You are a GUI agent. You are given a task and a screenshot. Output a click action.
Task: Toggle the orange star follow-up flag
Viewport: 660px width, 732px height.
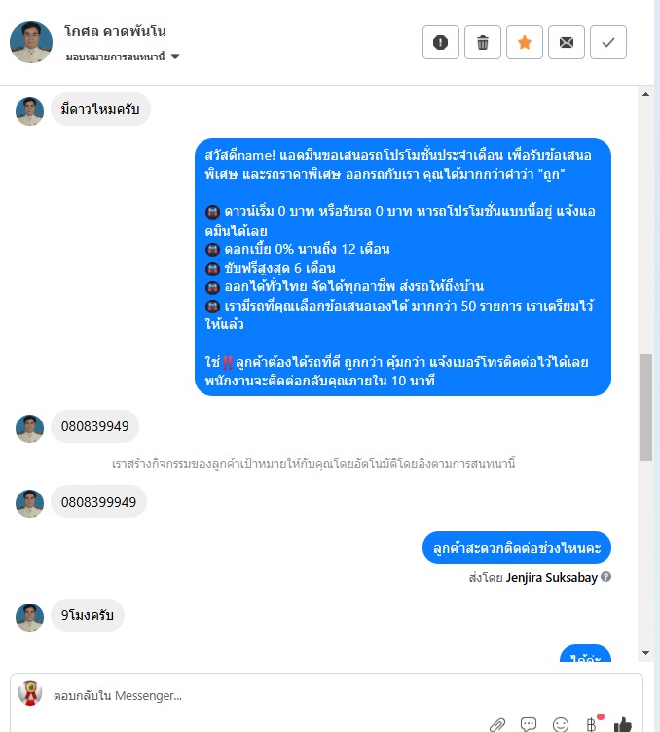click(525, 43)
